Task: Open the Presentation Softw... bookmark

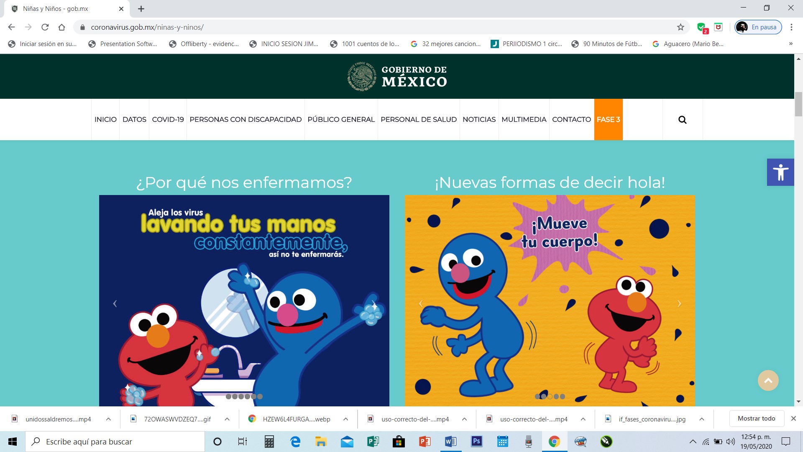Action: coord(123,44)
